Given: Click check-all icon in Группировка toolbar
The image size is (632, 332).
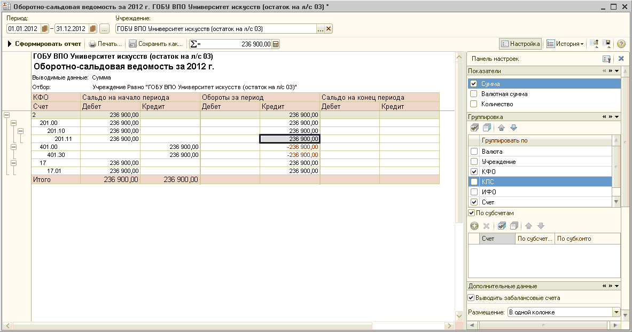Looking at the screenshot, I should (x=474, y=128).
